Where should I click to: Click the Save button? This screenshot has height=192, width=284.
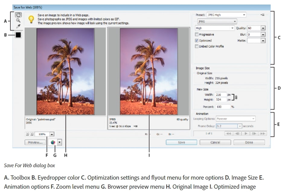[181, 142]
